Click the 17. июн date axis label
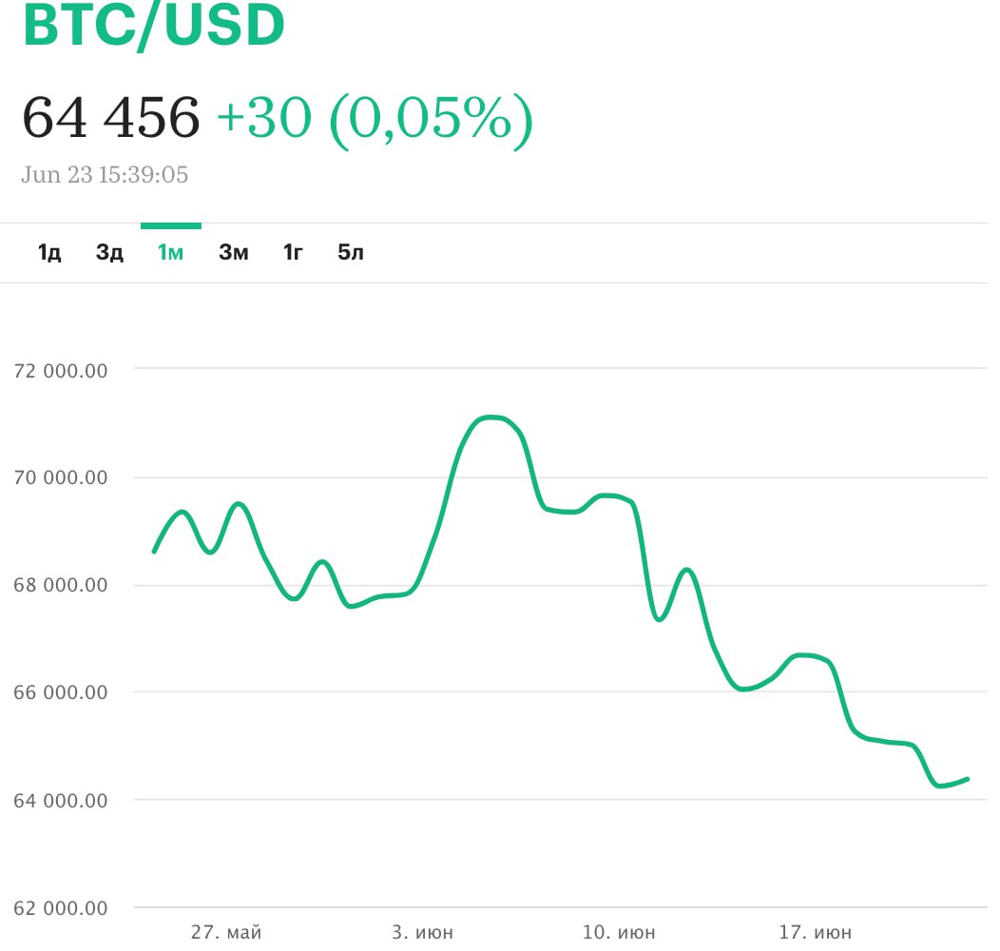 point(815,932)
